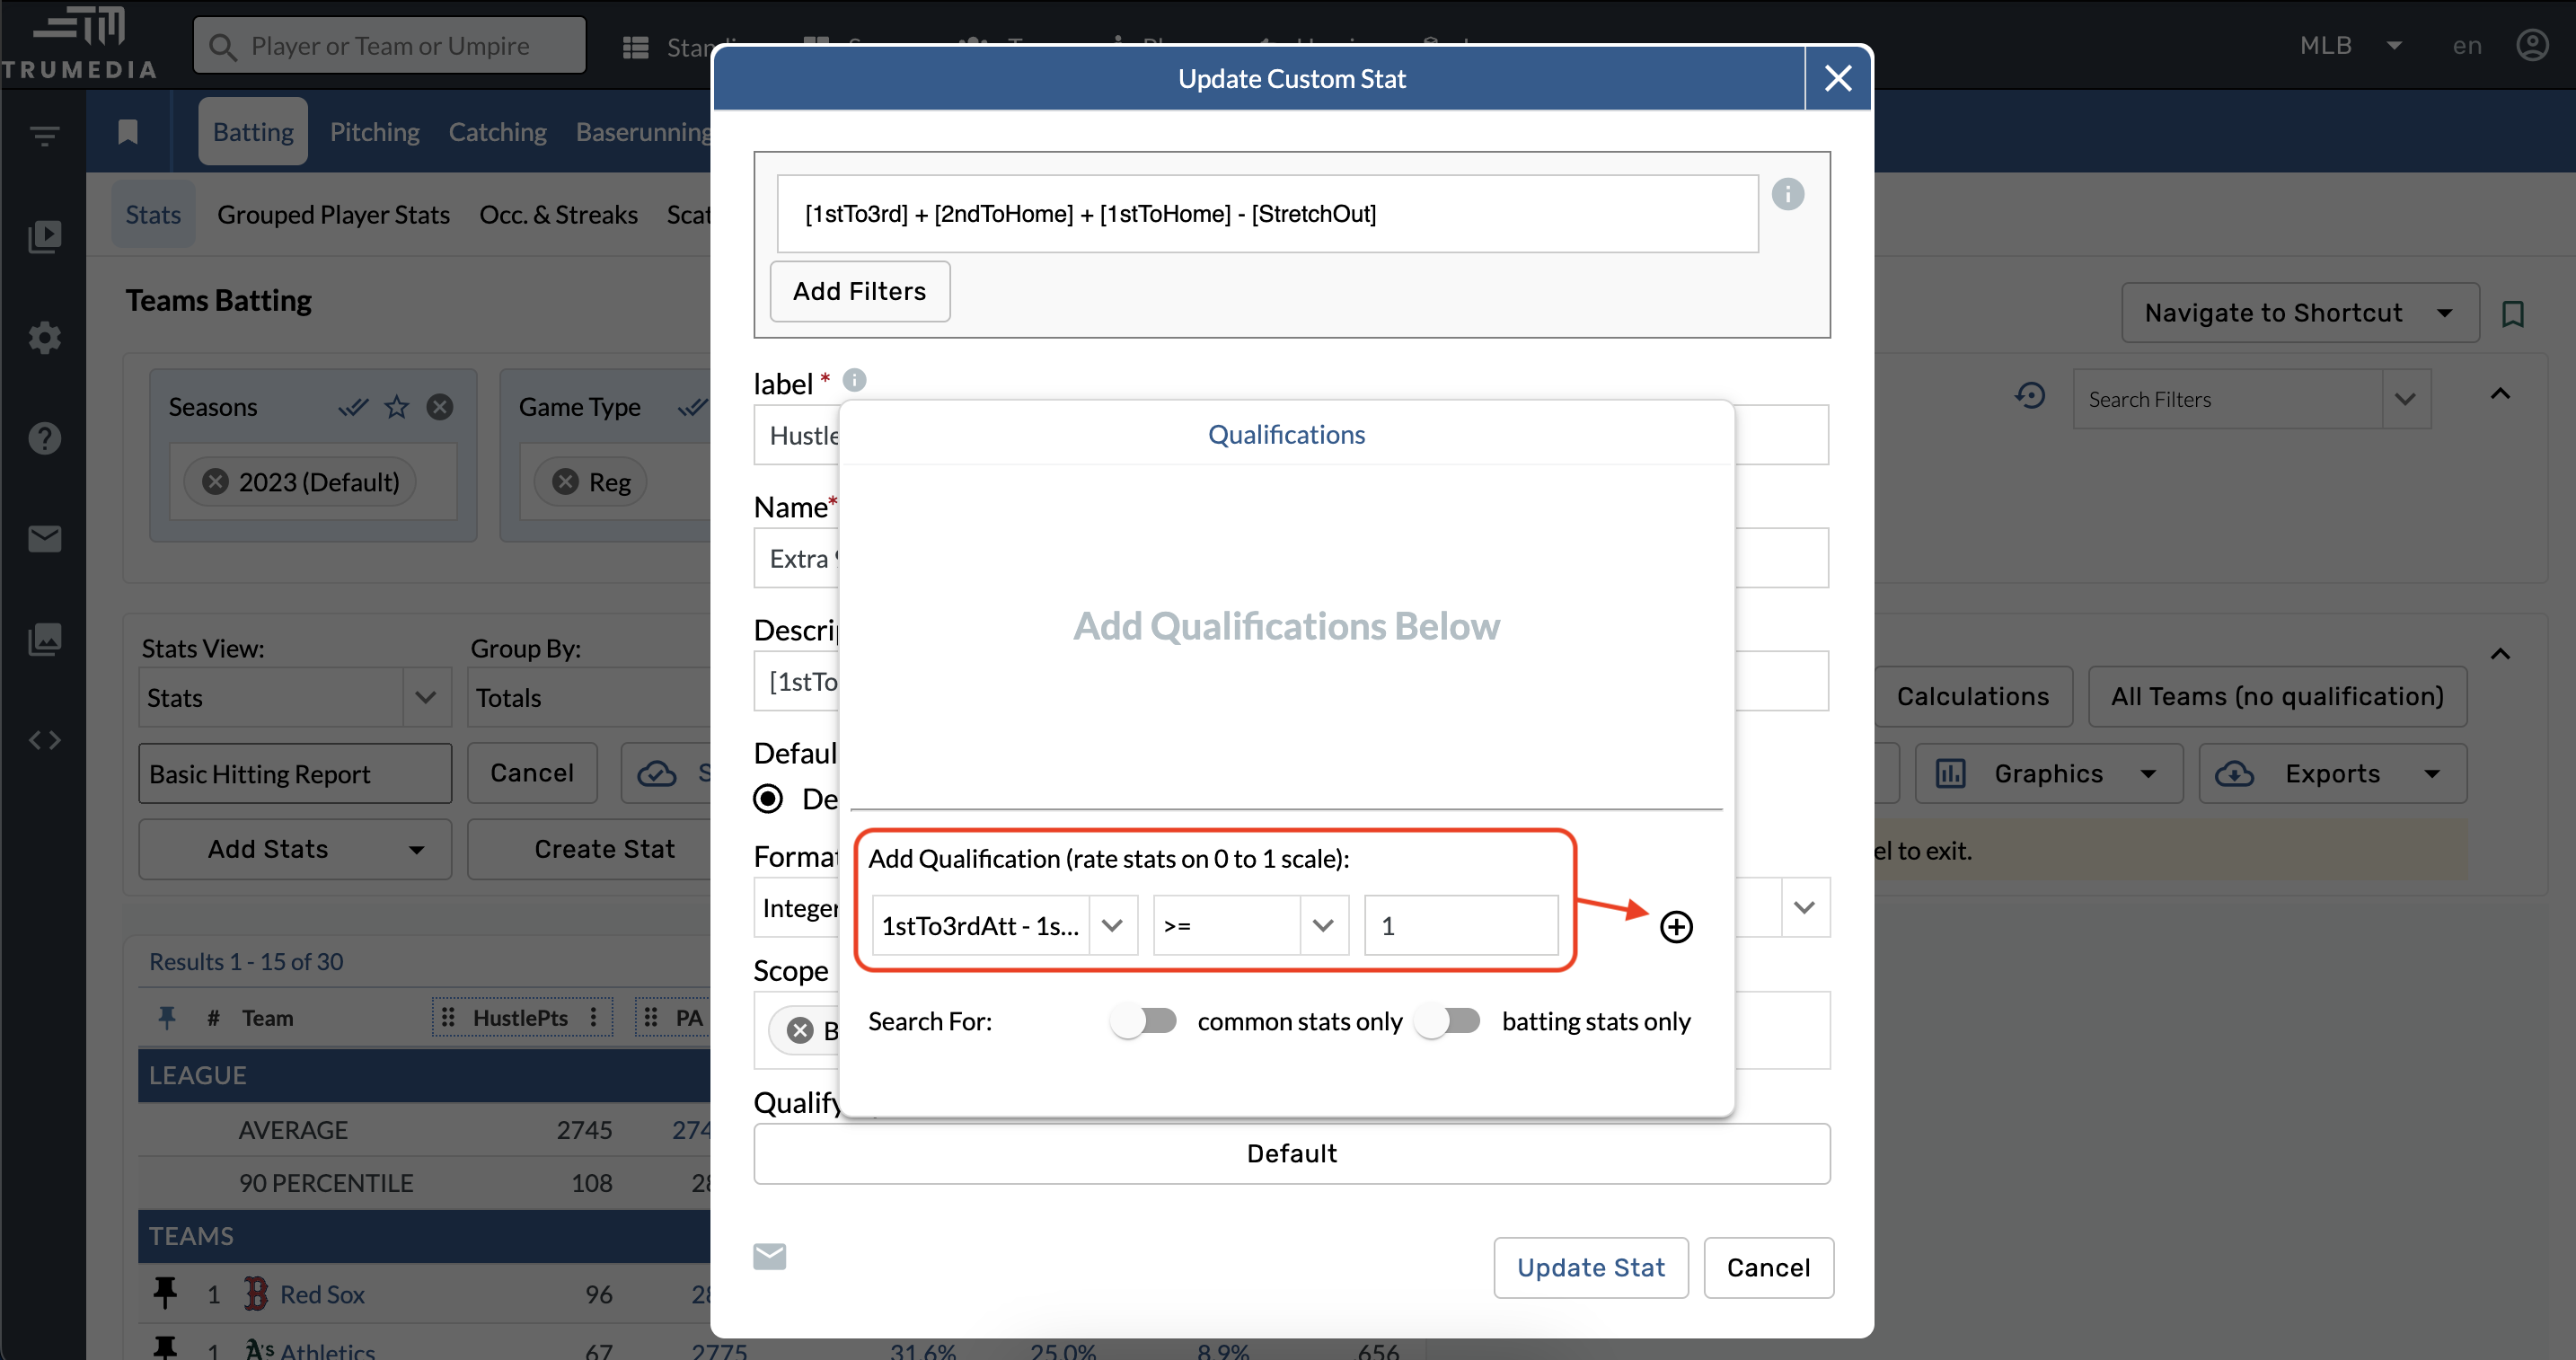2576x1360 pixels.
Task: Enable common stats only toggle
Action: coord(1143,1021)
